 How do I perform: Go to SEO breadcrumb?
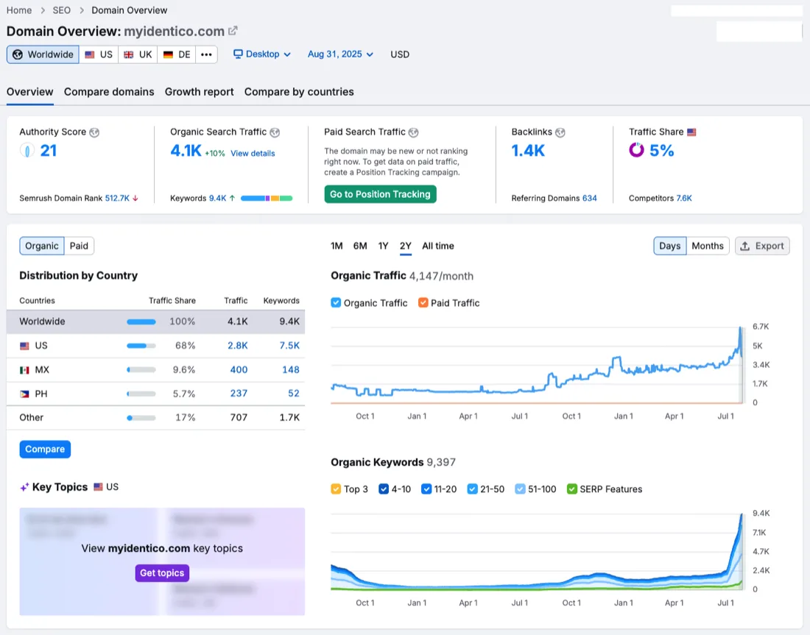(x=61, y=10)
